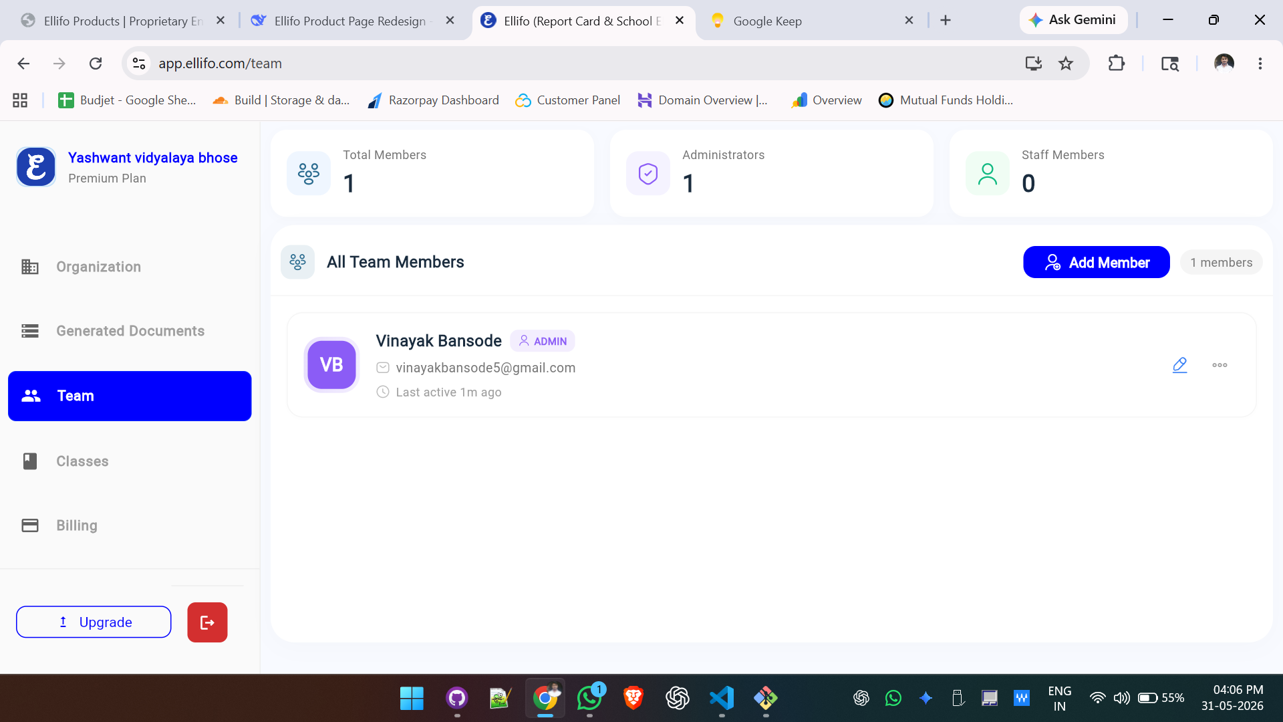The height and width of the screenshot is (722, 1283).
Task: Open the Chrome three-dot menu
Action: (x=1260, y=64)
